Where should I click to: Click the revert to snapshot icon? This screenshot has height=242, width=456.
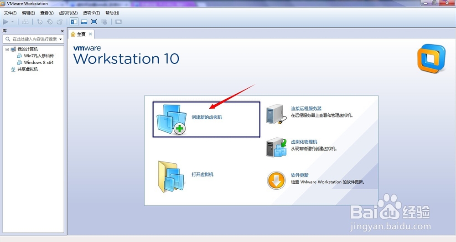(50, 22)
